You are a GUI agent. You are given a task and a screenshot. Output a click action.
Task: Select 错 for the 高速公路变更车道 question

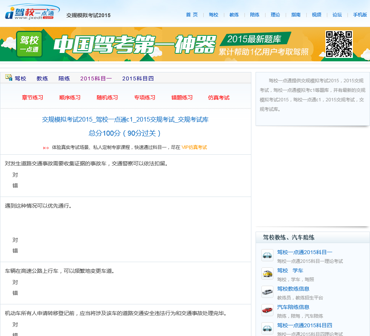[x=15, y=293]
